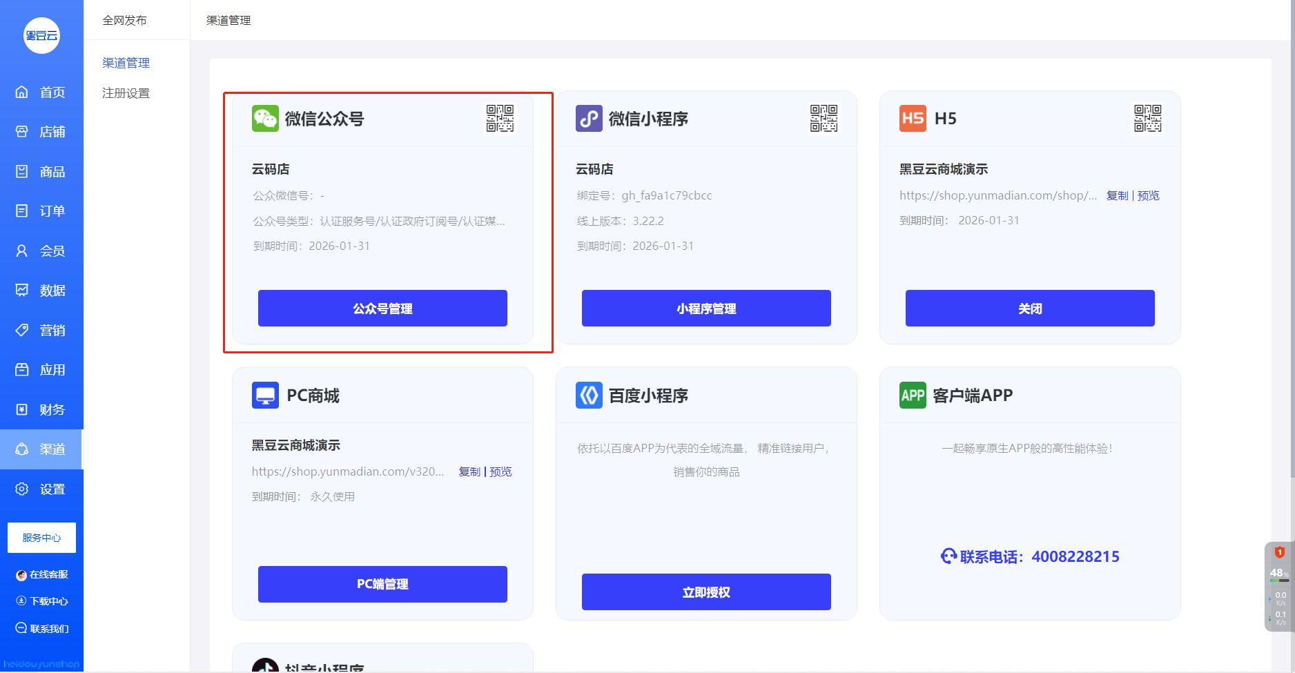Screen dimensions: 1295x673
Task: Click the H5 shop URL text
Action: click(998, 195)
